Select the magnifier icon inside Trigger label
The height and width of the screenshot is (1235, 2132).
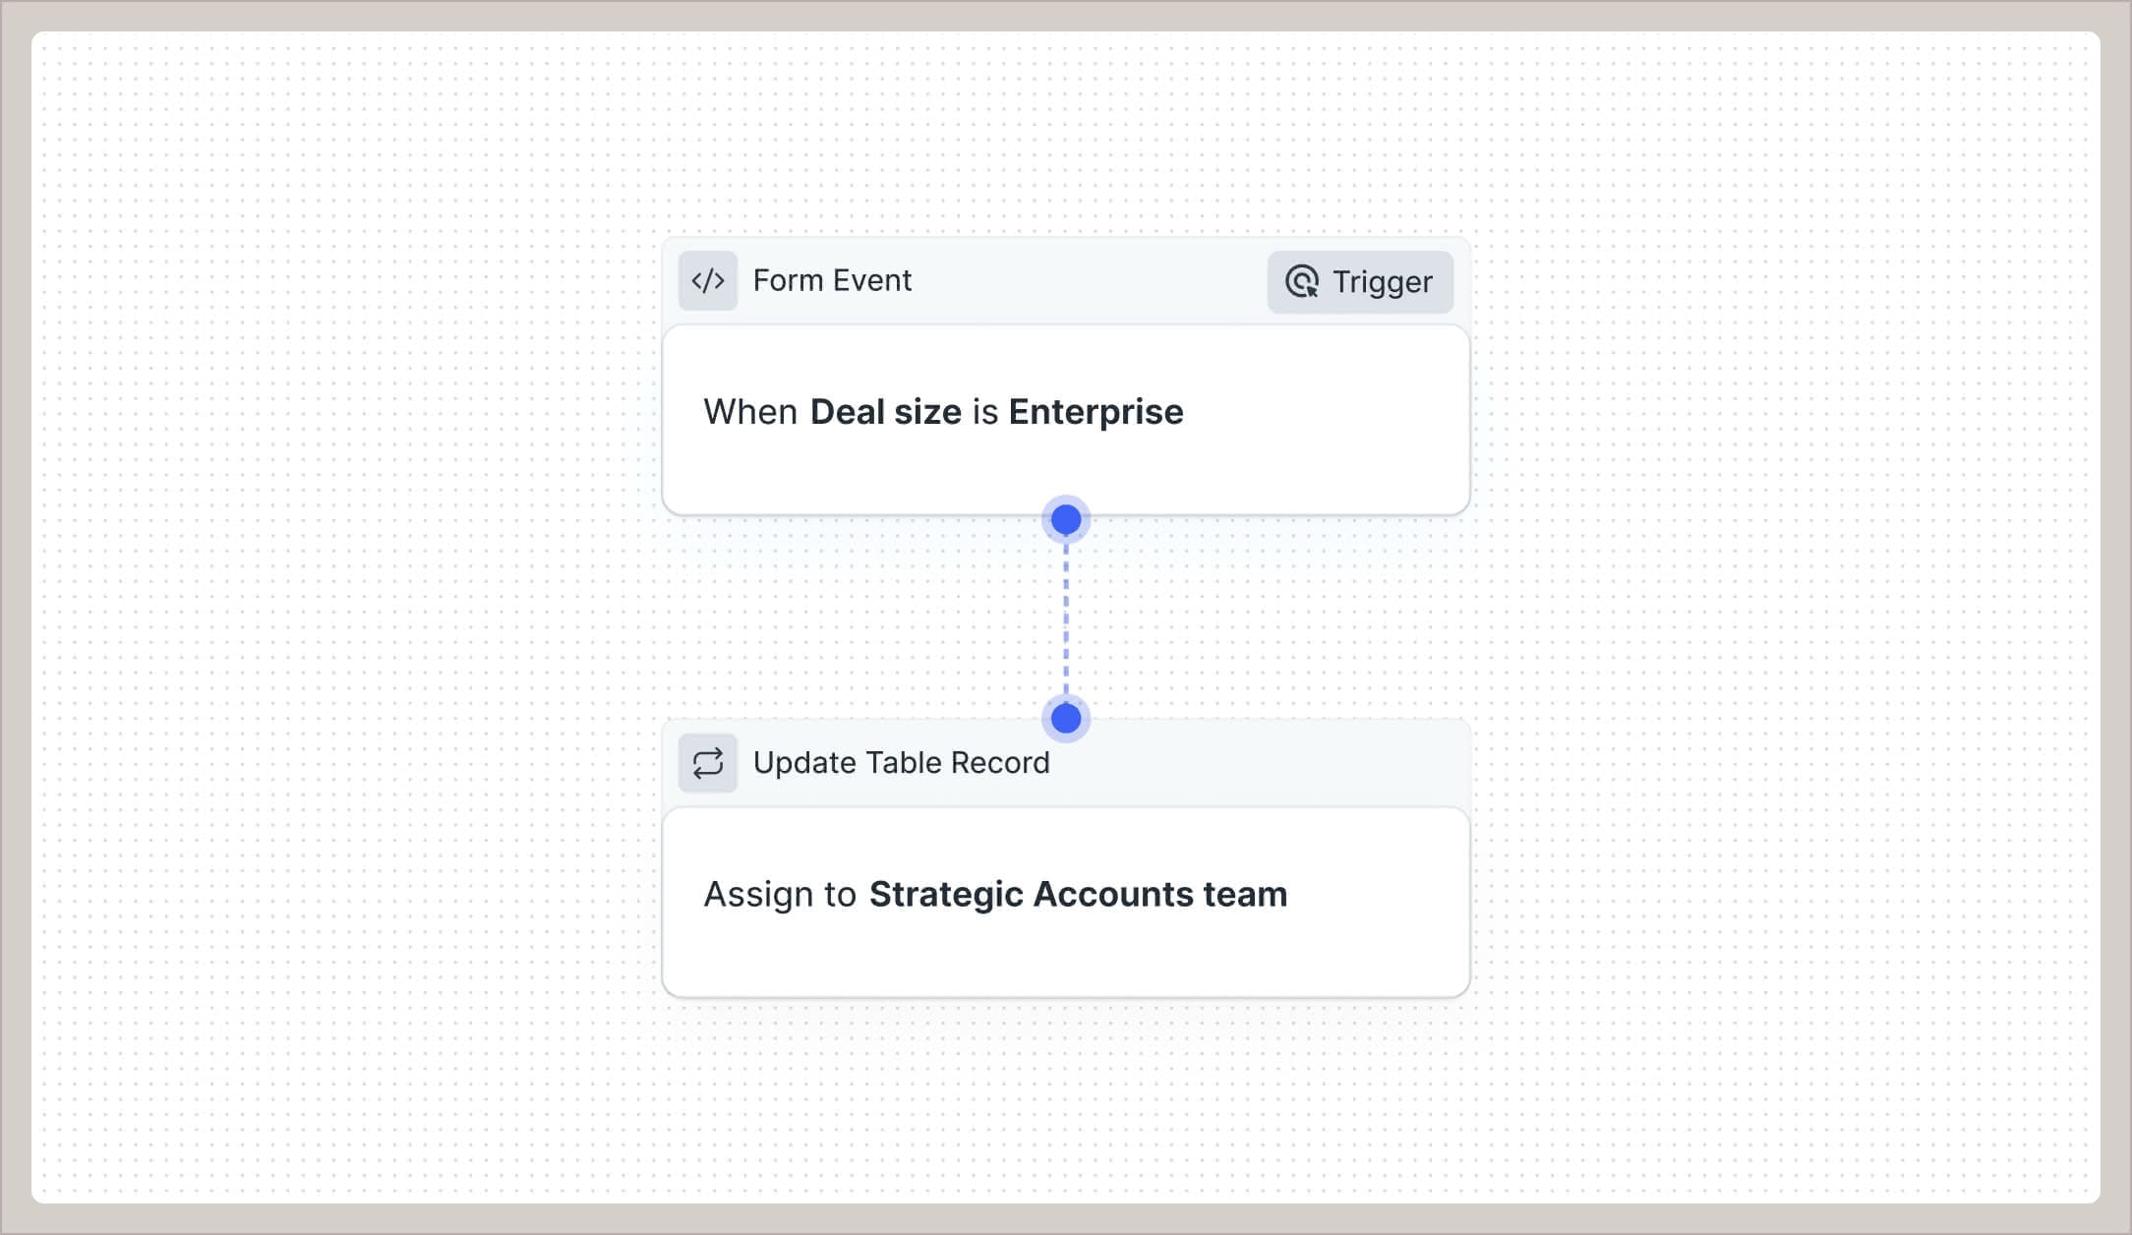(x=1303, y=282)
